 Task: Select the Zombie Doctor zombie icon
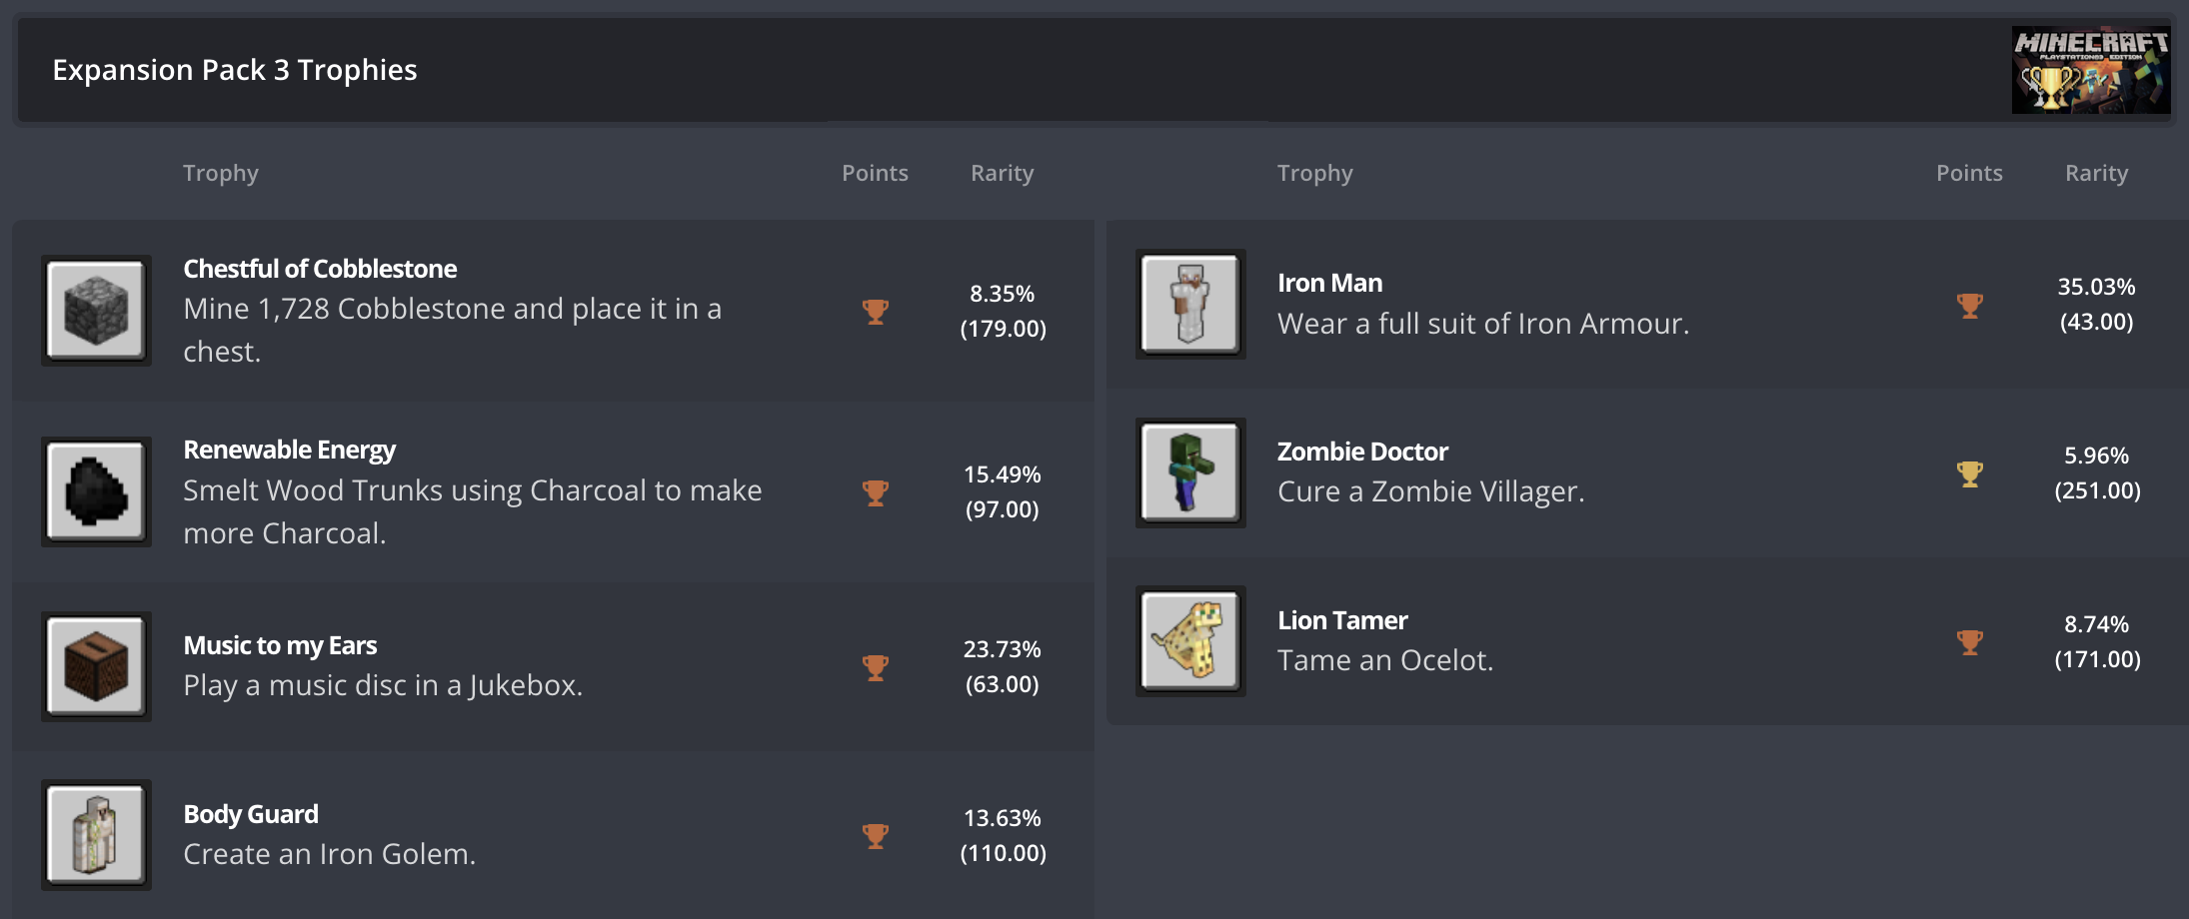[1189, 471]
